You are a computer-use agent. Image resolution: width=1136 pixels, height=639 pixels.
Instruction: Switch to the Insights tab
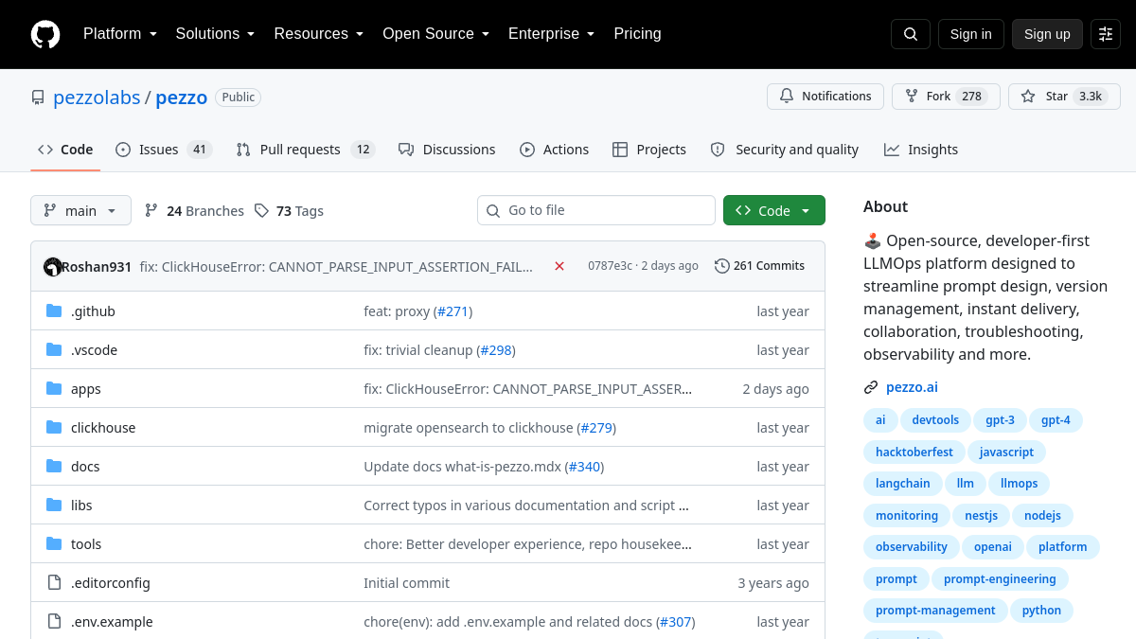(x=921, y=150)
